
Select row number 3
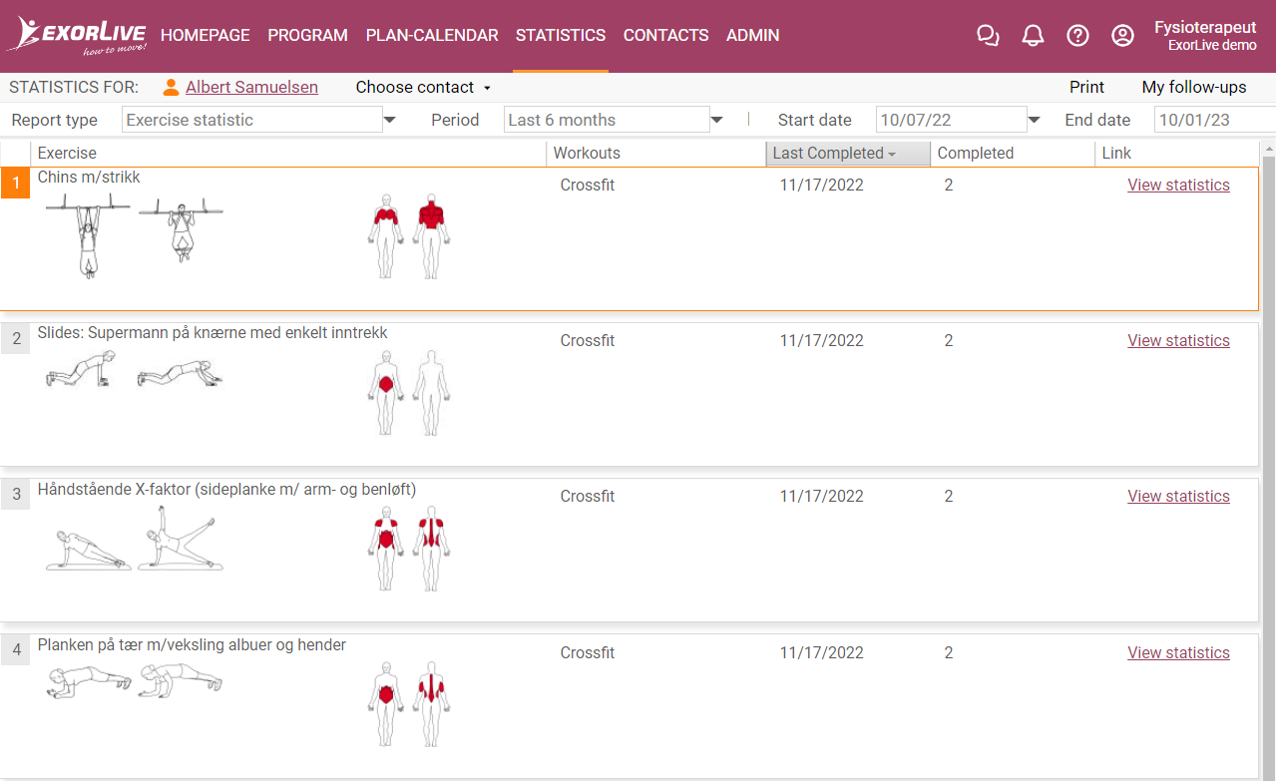[x=16, y=494]
